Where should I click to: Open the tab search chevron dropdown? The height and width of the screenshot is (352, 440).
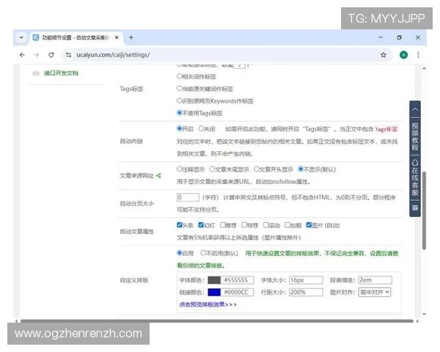[x=21, y=37]
